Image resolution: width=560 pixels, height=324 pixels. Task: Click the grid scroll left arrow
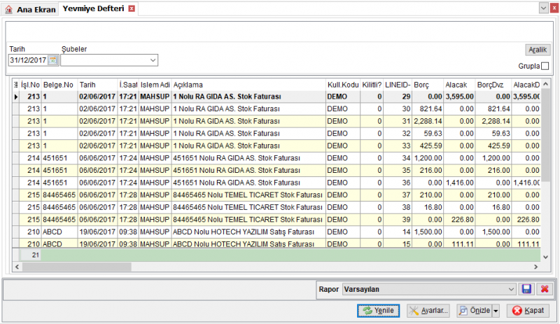(x=17, y=267)
